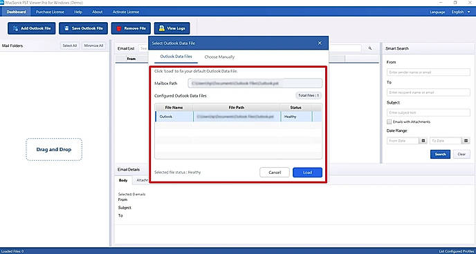
Task: Open the From Date calendar icon
Action: [x=423, y=141]
